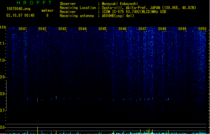The height and width of the screenshot is (134, 210).
Task: Click the 0041 time marker
Action: (22, 29)
